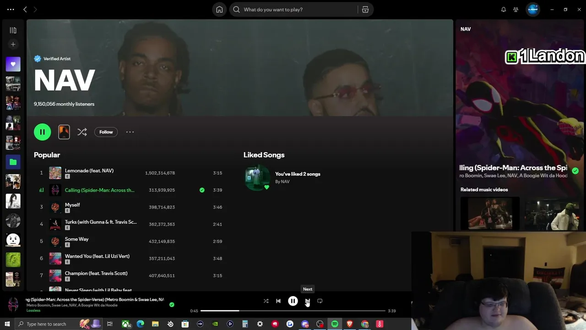Viewport: 586px width, 330px height.
Task: Go back with the left arrow
Action: click(x=25, y=10)
